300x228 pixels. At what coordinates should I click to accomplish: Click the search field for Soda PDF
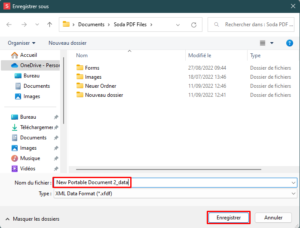[x=251, y=25]
